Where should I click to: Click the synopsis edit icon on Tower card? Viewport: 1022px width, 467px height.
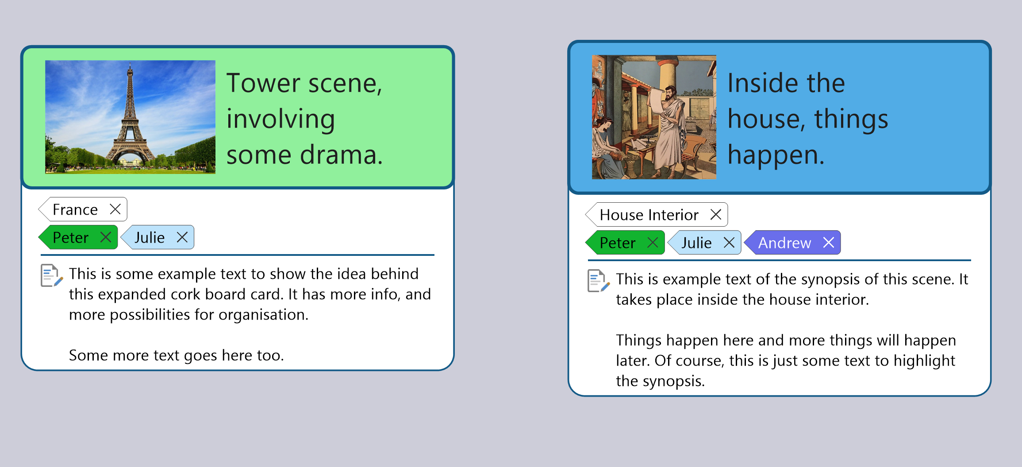[x=52, y=275]
